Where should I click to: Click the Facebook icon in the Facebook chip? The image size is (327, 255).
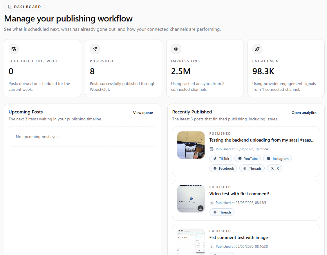[215, 168]
